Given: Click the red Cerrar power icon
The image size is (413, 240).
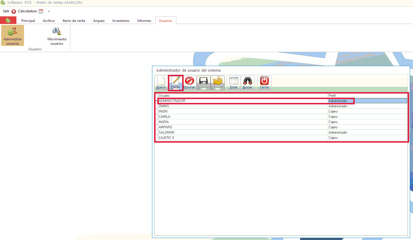Looking at the screenshot, I should pyautogui.click(x=264, y=83).
